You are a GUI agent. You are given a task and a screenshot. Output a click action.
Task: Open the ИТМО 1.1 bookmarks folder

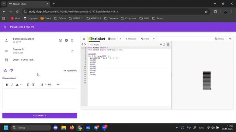pyautogui.click(x=76, y=18)
